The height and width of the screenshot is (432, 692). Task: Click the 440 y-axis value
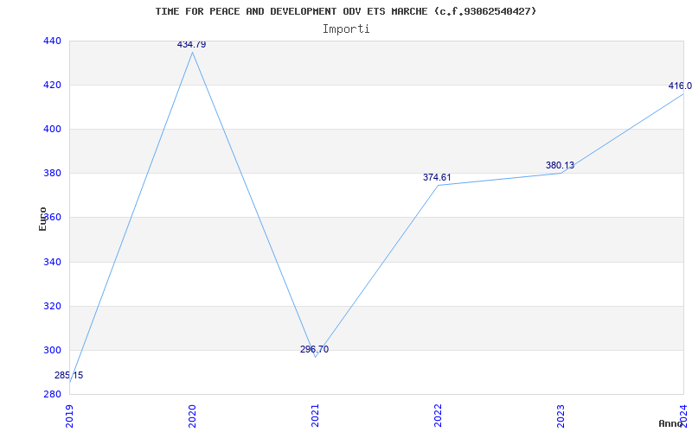52,41
